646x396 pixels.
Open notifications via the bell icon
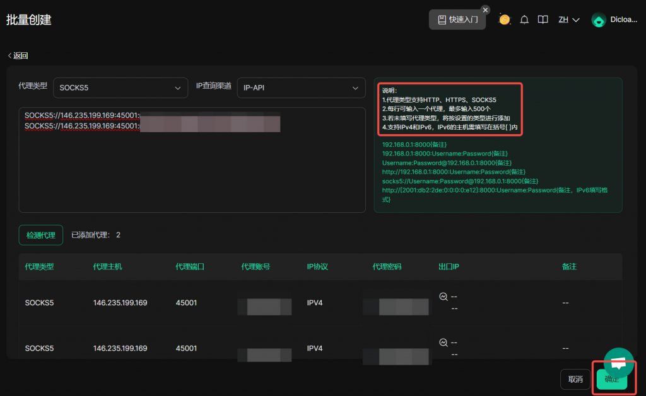(524, 20)
